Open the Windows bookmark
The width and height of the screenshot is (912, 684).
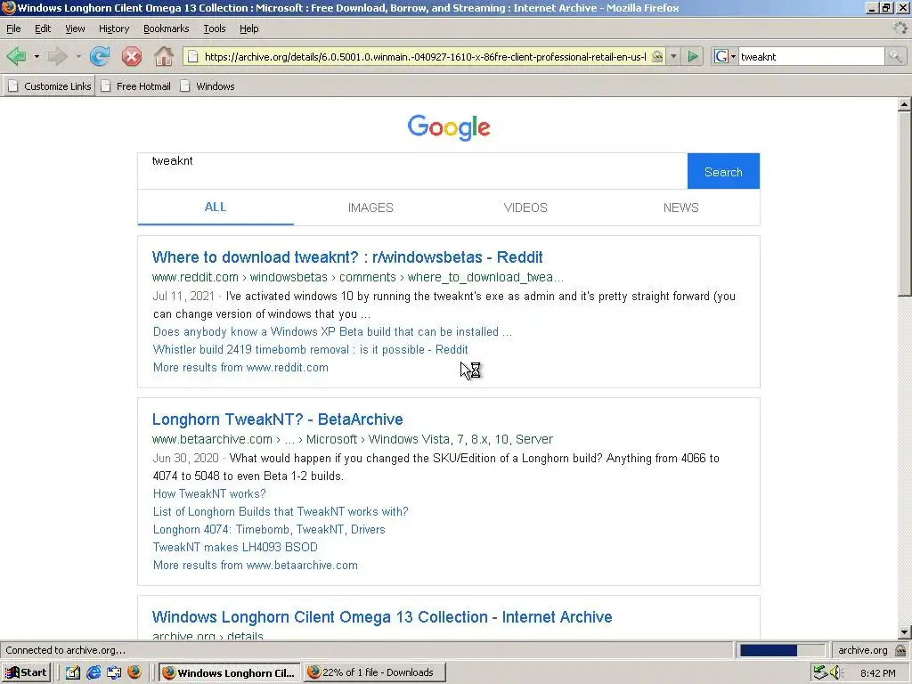click(x=208, y=86)
